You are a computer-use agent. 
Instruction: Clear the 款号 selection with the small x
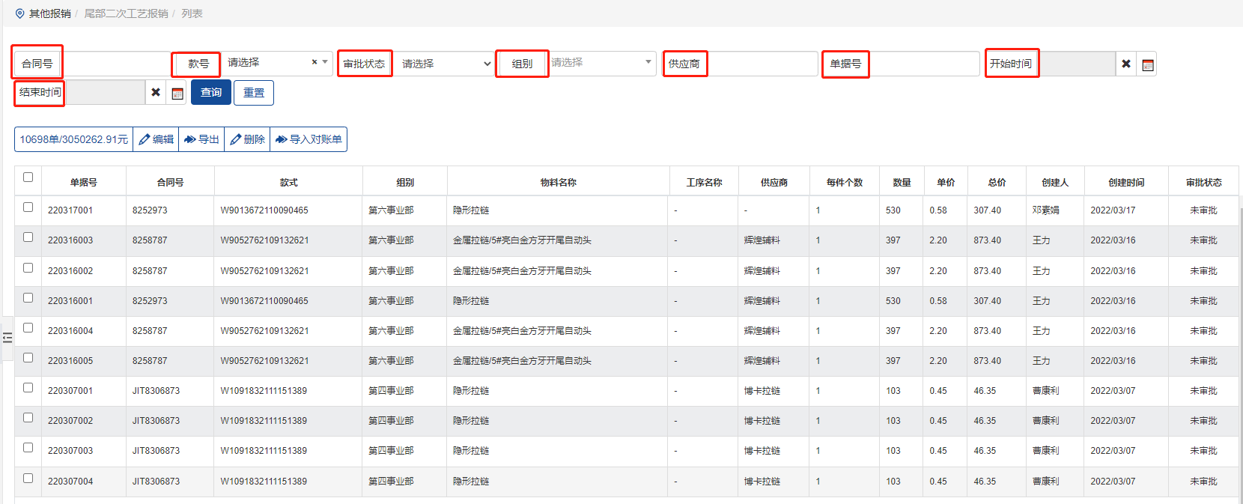tap(314, 62)
